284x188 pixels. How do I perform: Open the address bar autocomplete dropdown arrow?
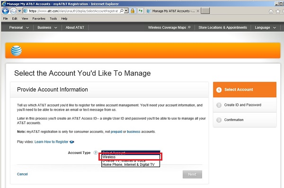[x=126, y=11]
